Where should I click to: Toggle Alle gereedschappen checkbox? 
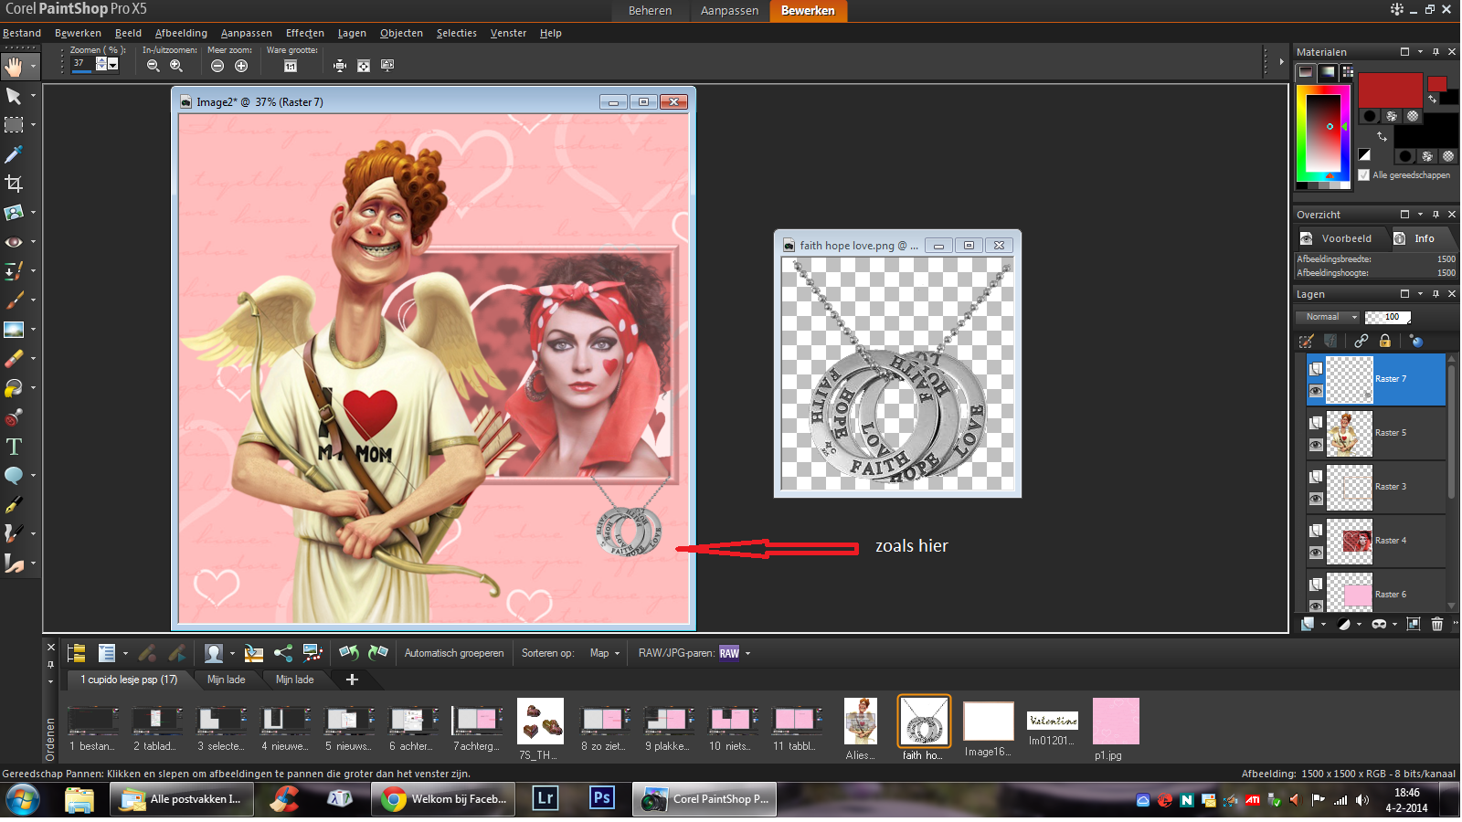coord(1364,175)
